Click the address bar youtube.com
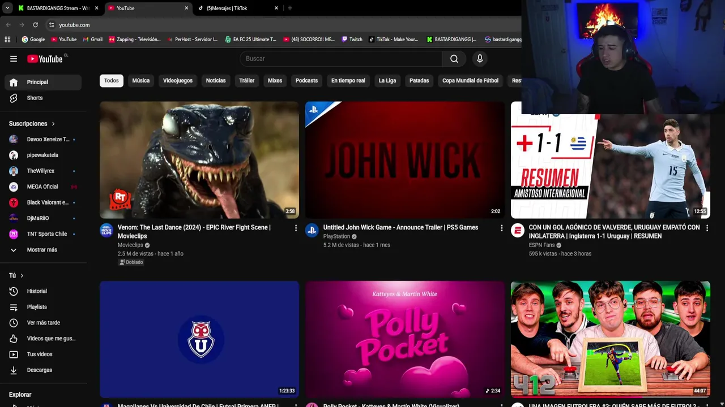The height and width of the screenshot is (407, 725). tap(74, 25)
